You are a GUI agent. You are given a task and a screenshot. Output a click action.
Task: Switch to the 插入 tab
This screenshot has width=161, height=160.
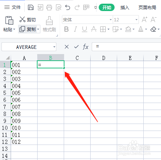[125, 8]
